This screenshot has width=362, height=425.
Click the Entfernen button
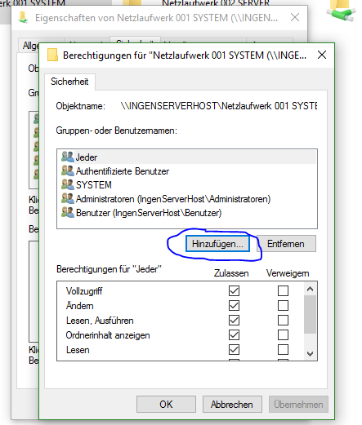pos(286,244)
